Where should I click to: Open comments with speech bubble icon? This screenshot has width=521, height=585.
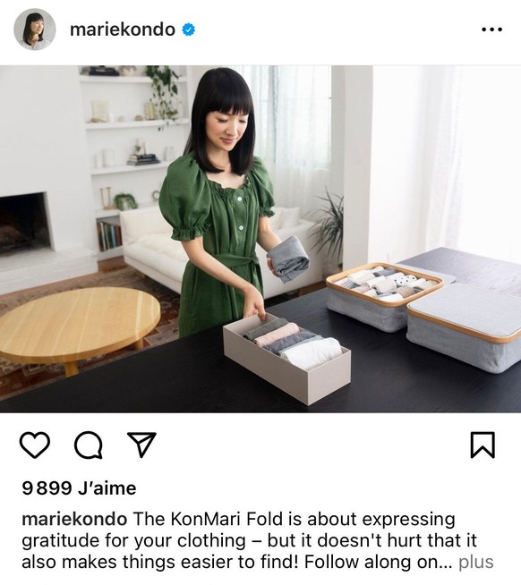pyautogui.click(x=89, y=445)
